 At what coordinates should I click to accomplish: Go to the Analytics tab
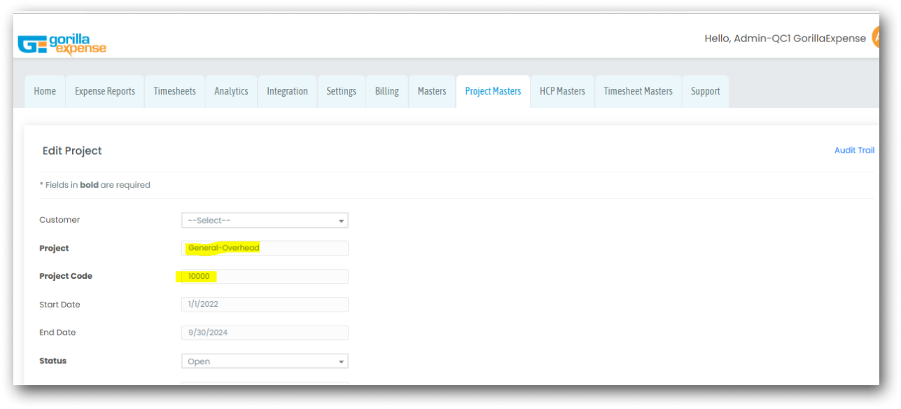tap(231, 91)
